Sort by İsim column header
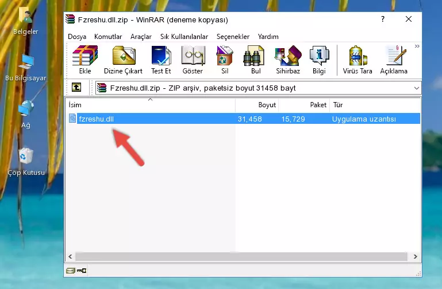This screenshot has height=289, width=442. 151,105
